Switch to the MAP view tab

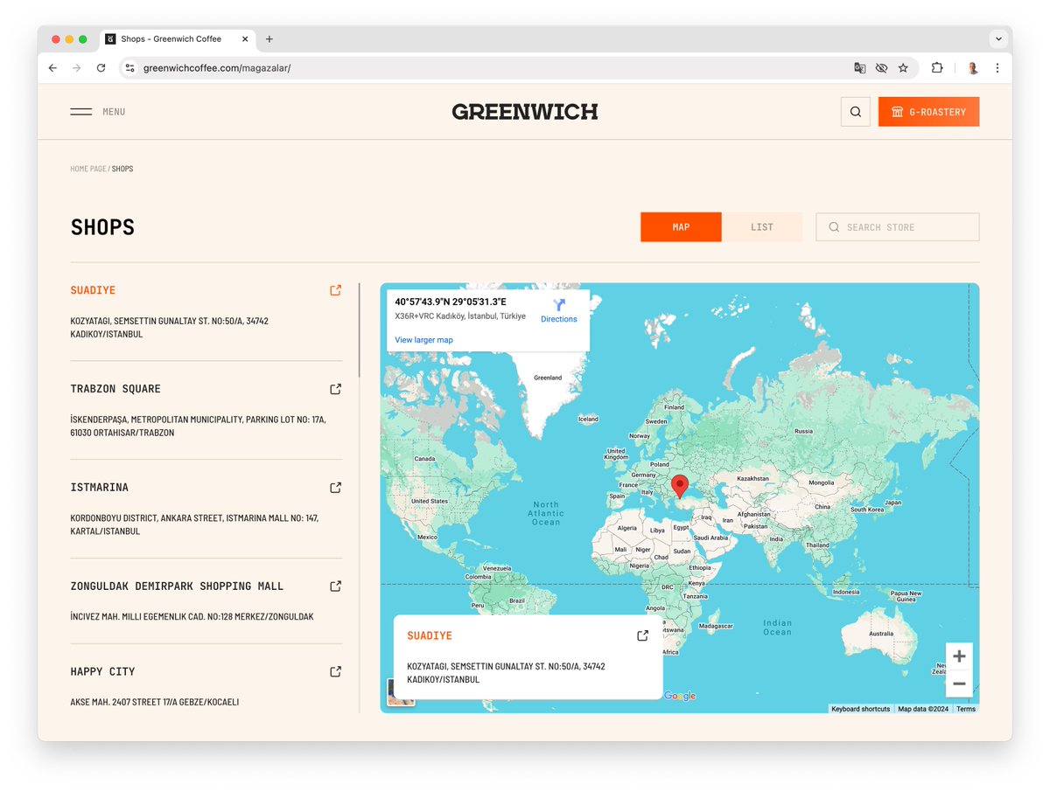(681, 227)
